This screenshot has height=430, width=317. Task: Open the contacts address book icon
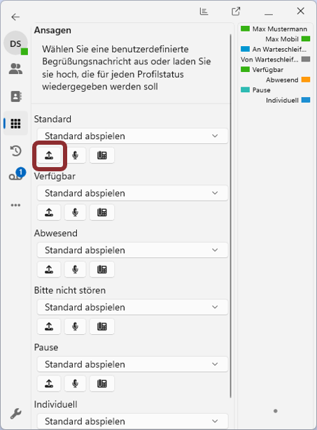[15, 96]
